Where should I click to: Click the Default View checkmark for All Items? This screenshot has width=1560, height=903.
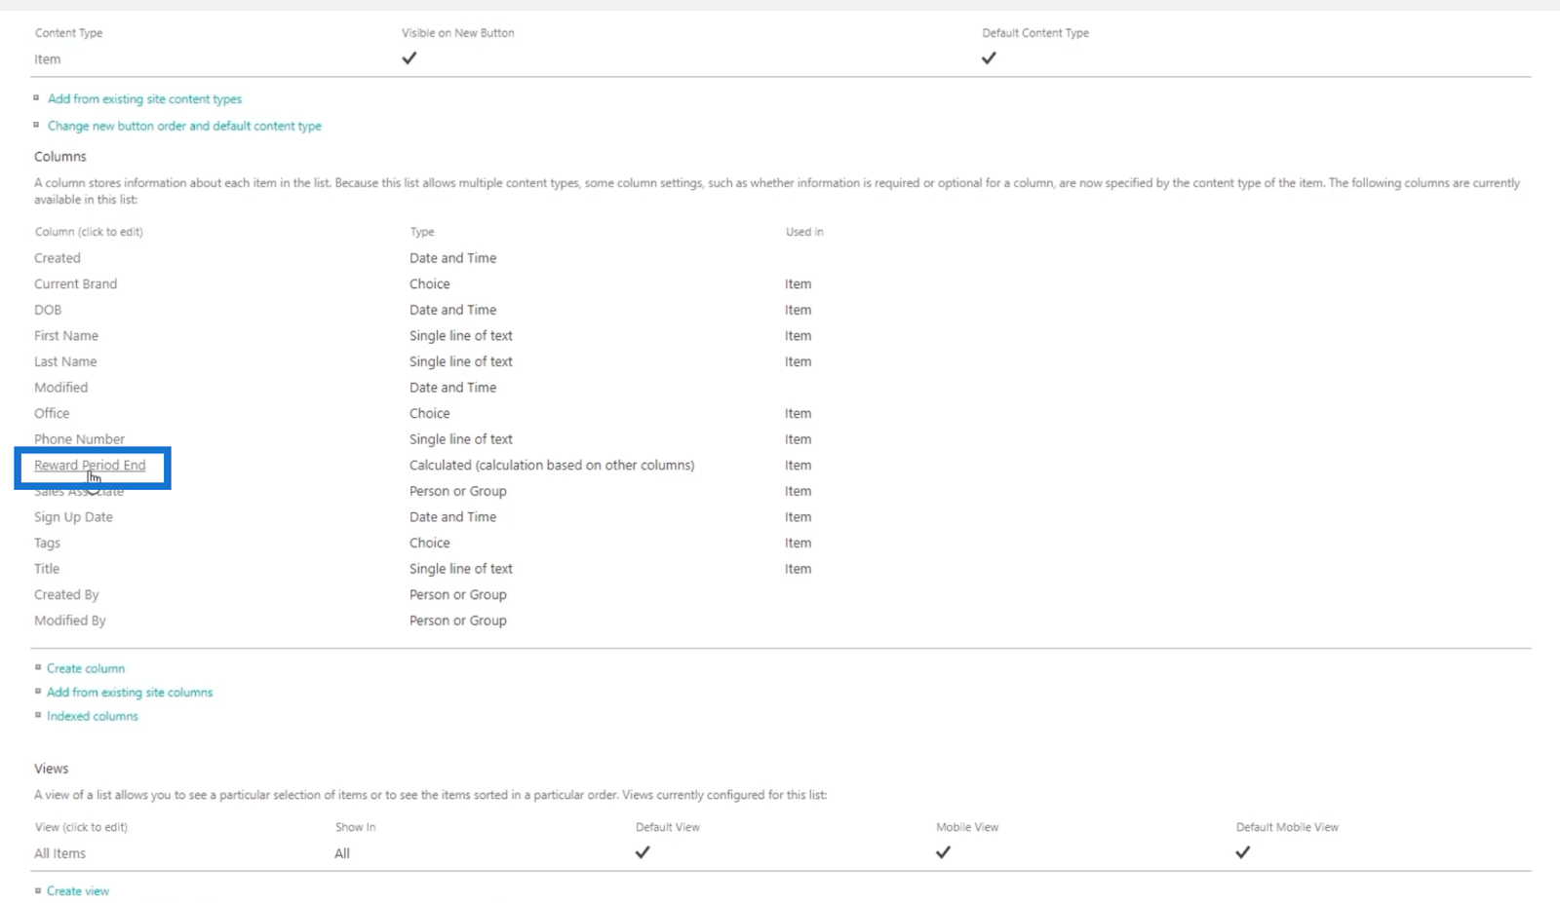[643, 852]
